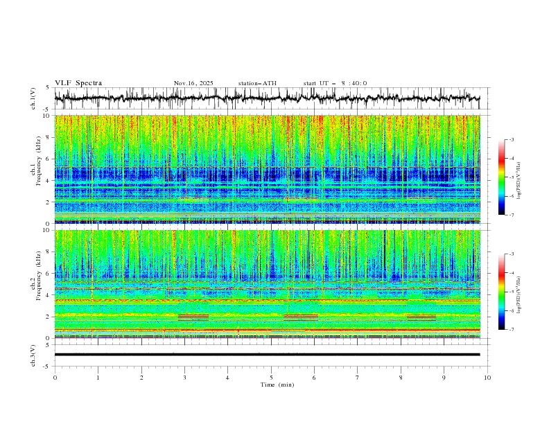Screen dimensions: 549x424
Task: Click the "-3" label on ch.2 color scale
Action: [x=511, y=254]
